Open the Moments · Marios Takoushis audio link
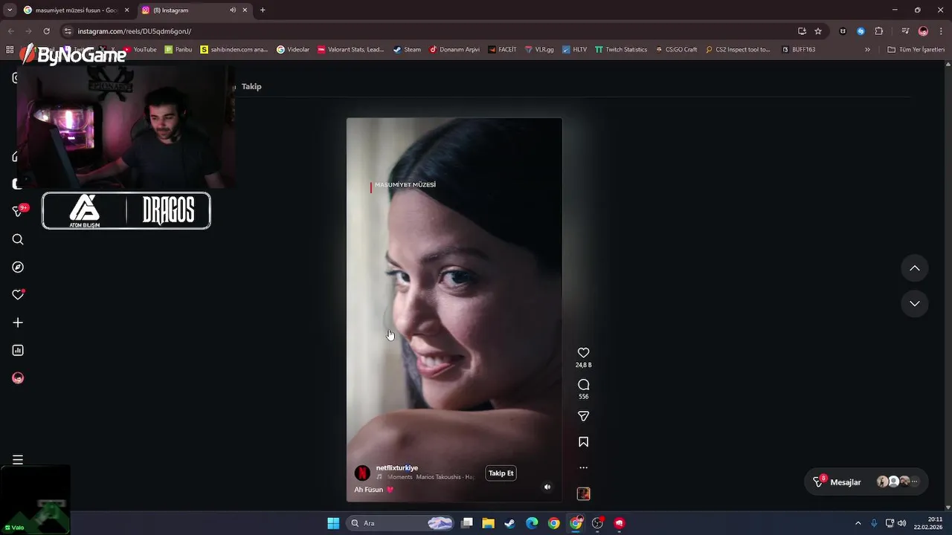The width and height of the screenshot is (952, 535). click(426, 477)
